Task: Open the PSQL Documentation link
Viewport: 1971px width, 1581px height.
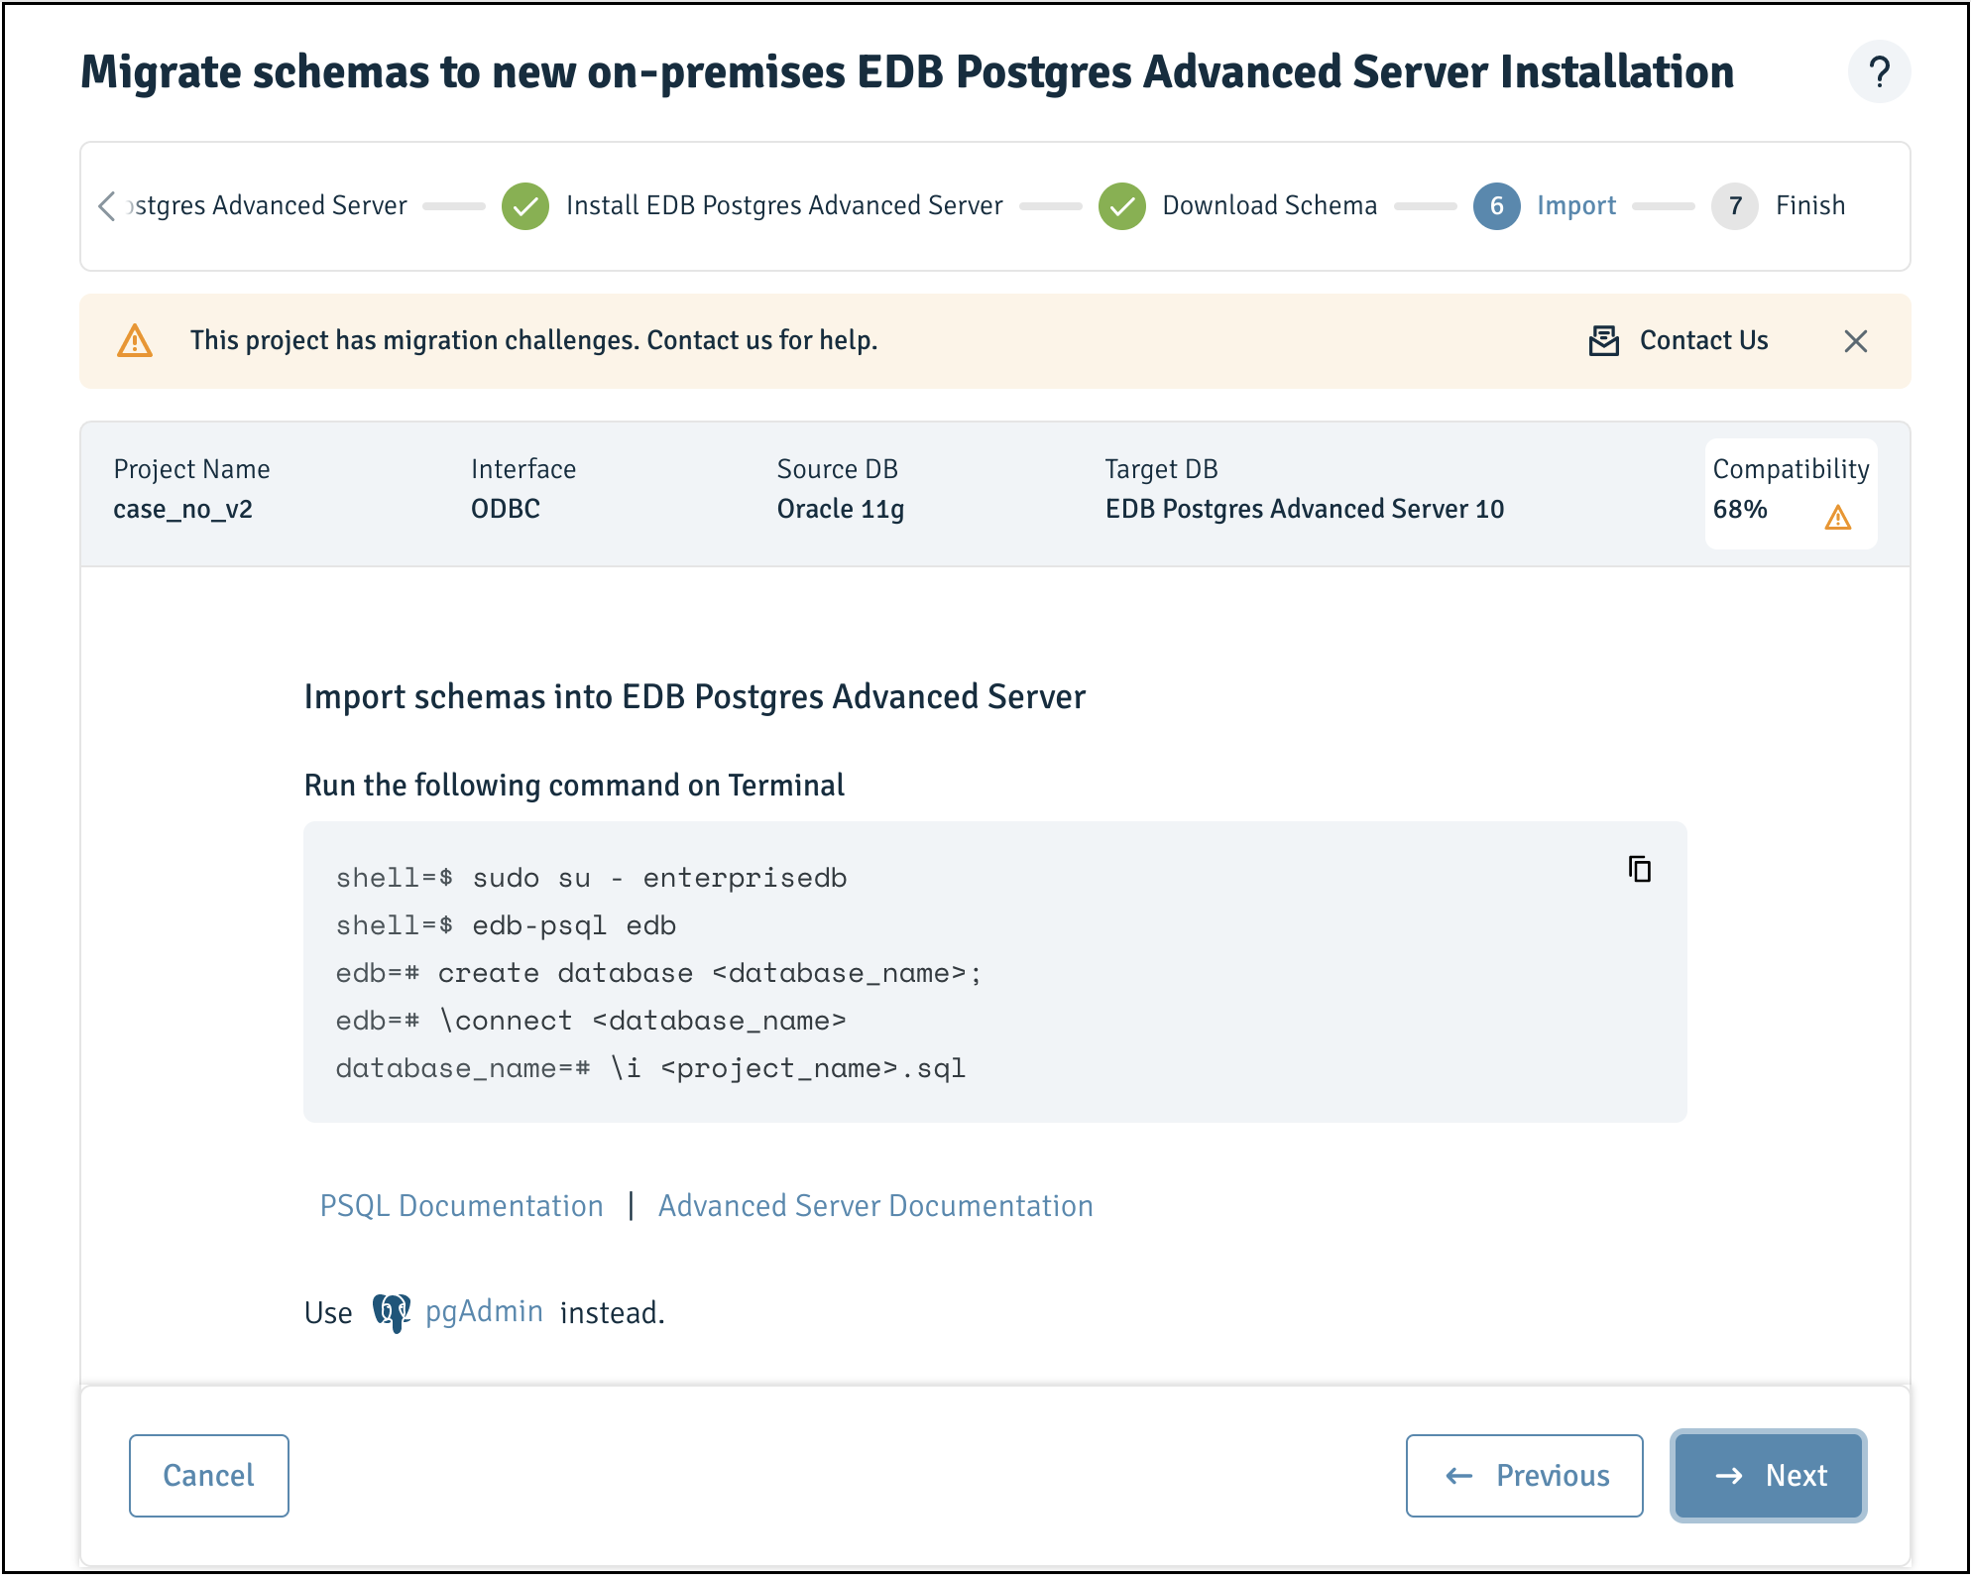Action: pos(461,1206)
